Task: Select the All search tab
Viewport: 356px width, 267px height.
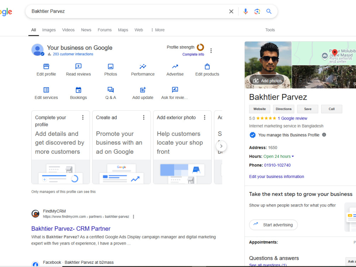Action: [x=33, y=30]
